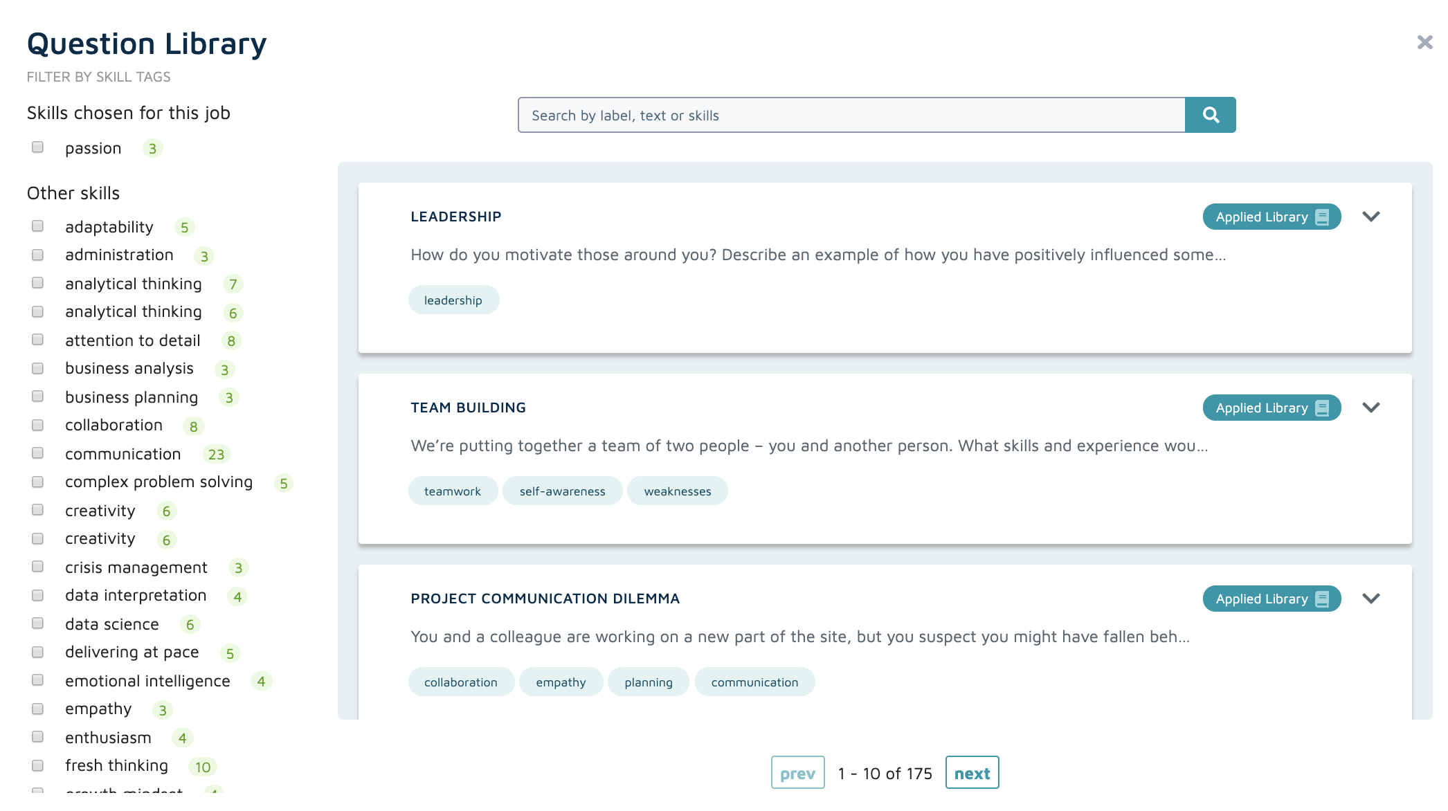Enable the adaptability skill filter checkbox
Image resolution: width=1448 pixels, height=811 pixels.
click(38, 226)
